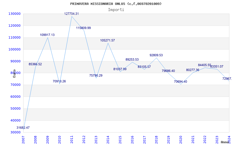Screen dimensions: 232x145
Task: Click data label 79686.40
Action: pos(168,71)
